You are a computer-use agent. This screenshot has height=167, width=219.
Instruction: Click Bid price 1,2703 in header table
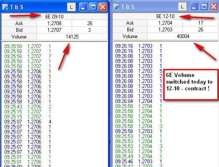tap(165, 30)
